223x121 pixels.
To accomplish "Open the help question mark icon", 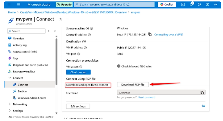I will (207, 5).
